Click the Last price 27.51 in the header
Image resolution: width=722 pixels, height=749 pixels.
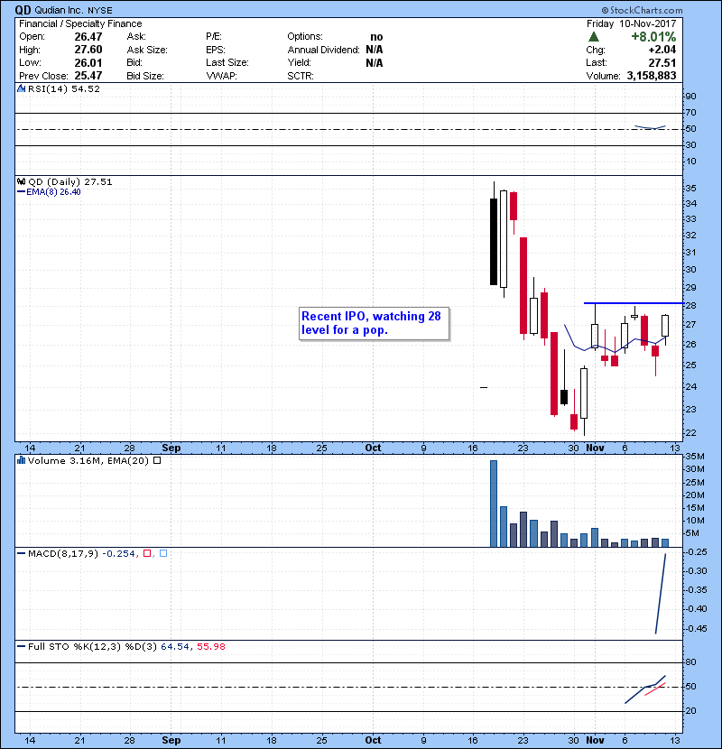point(662,62)
